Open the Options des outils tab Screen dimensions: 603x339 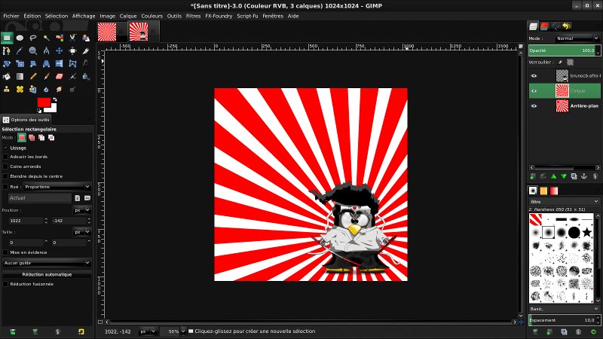(x=26, y=120)
